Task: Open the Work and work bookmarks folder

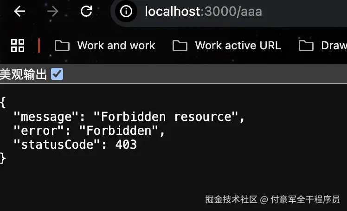Action: click(x=105, y=46)
